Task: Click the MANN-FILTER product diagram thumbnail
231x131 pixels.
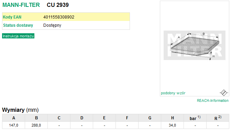Action: [x=195, y=45]
